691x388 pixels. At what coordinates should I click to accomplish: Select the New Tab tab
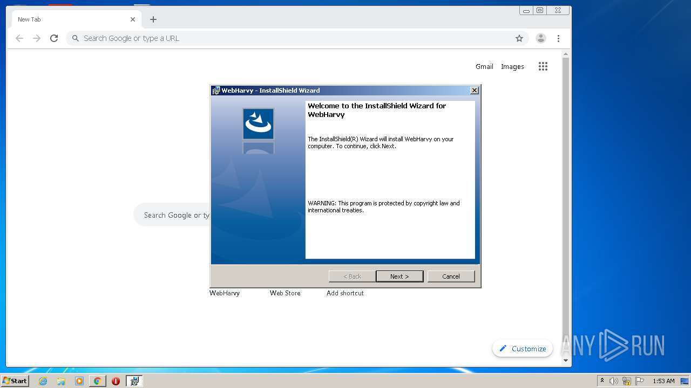pyautogui.click(x=76, y=19)
